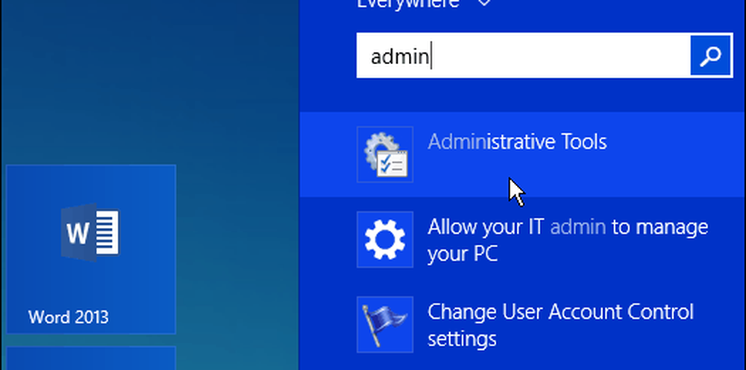Viewport: 746px width, 370px height.
Task: Launch the Word 2013 tile
Action: tap(91, 249)
